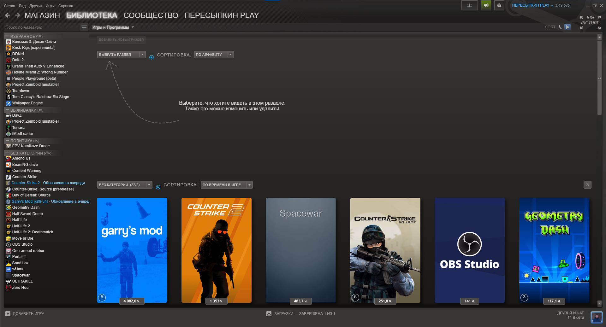Click the back navigation arrow

8,15
